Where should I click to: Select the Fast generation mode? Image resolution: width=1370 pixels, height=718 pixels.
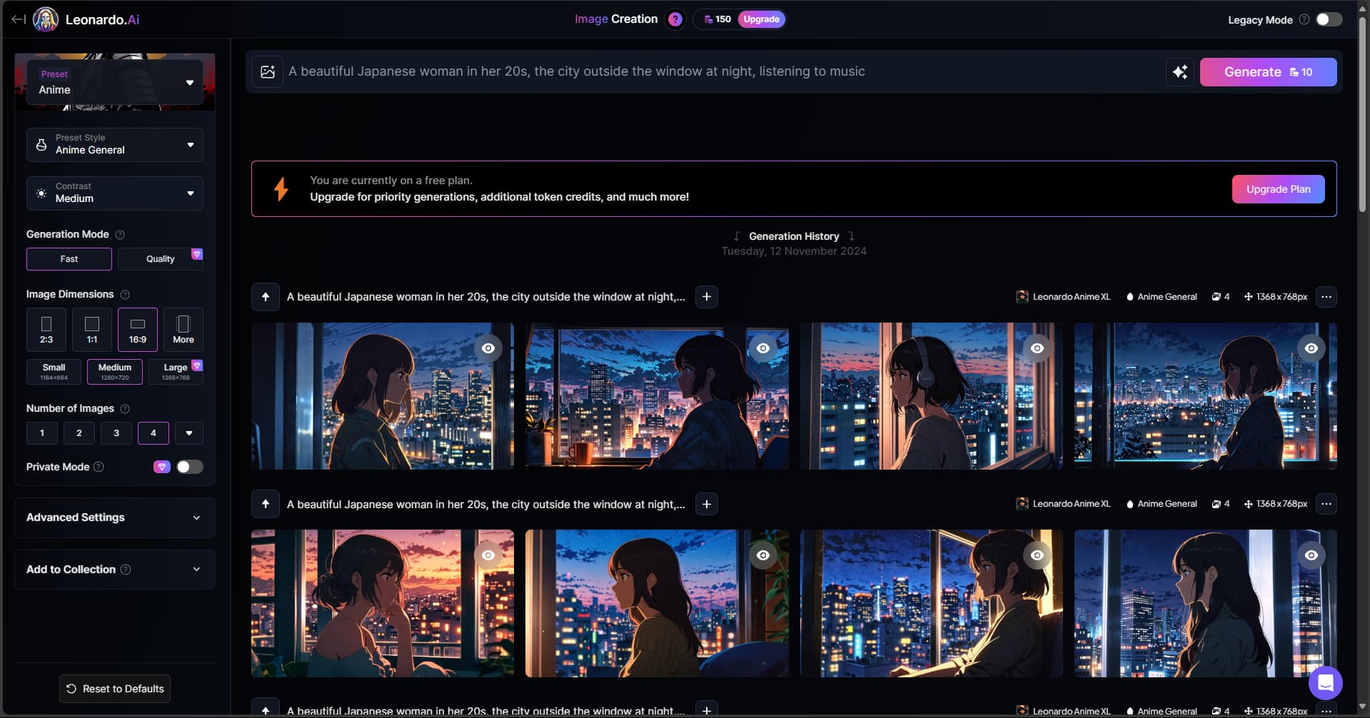[69, 259]
